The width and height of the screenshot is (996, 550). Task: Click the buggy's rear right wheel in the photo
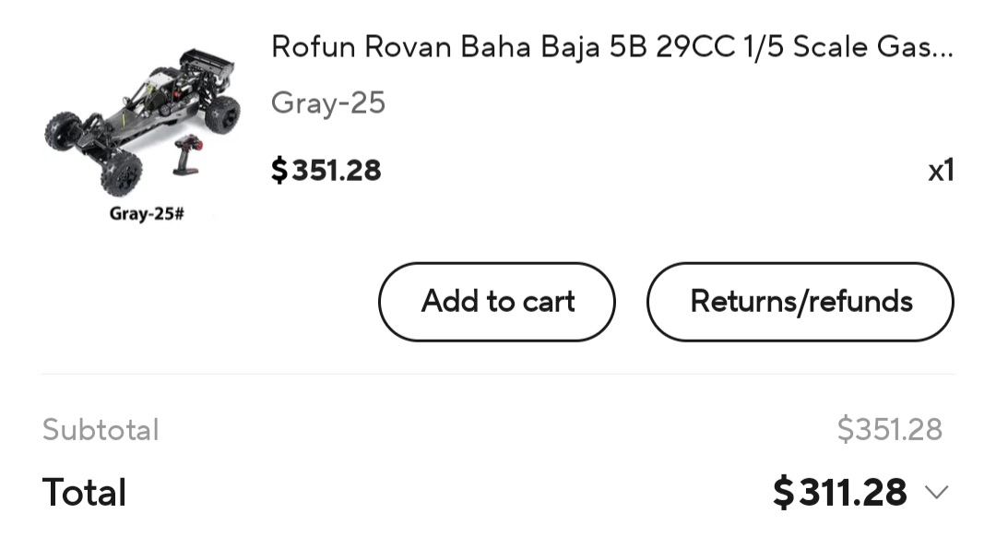point(222,114)
